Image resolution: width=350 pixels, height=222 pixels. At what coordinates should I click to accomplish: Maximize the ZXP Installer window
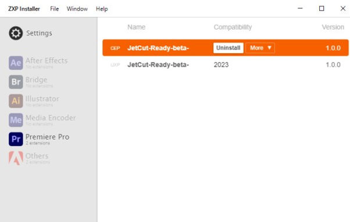tap(322, 9)
